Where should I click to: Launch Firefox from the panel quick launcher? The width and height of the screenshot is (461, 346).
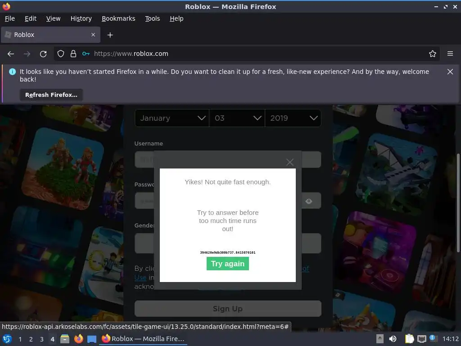[78, 339]
